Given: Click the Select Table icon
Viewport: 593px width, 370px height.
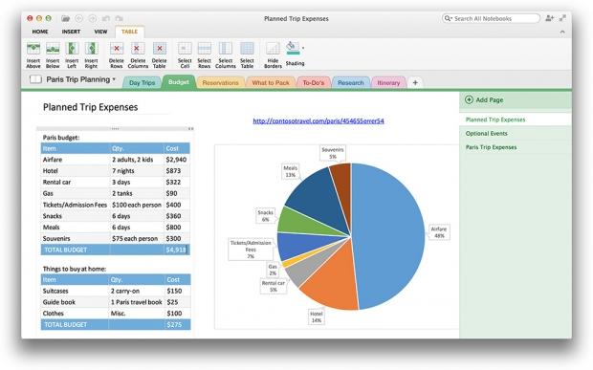Looking at the screenshot, I should pyautogui.click(x=247, y=55).
